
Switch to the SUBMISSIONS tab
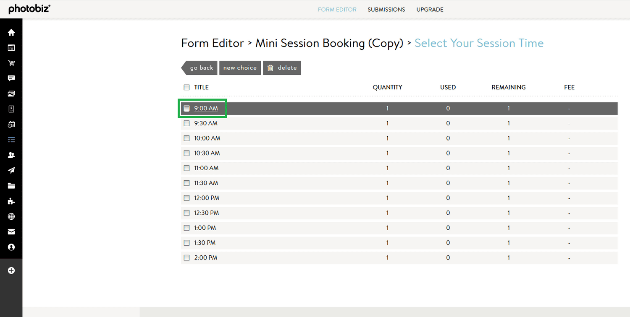click(x=386, y=9)
